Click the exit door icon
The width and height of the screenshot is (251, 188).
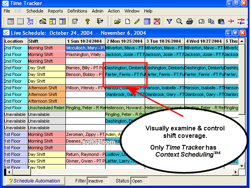coord(100,21)
